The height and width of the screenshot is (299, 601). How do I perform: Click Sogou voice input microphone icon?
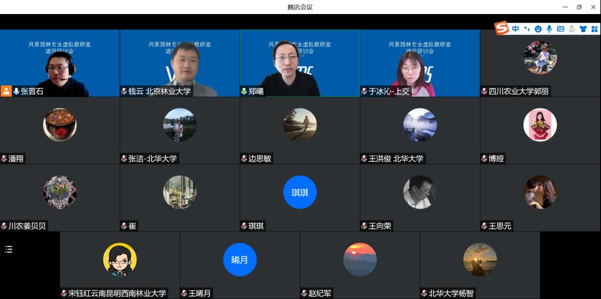tap(549, 29)
